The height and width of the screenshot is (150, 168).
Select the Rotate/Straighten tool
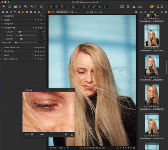click(74, 7)
